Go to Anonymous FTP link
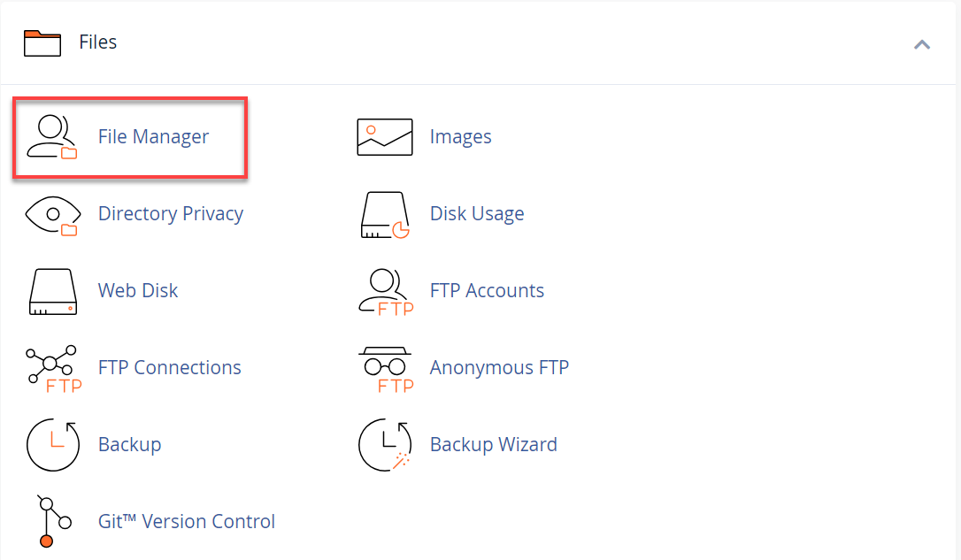This screenshot has width=961, height=560. 499,368
